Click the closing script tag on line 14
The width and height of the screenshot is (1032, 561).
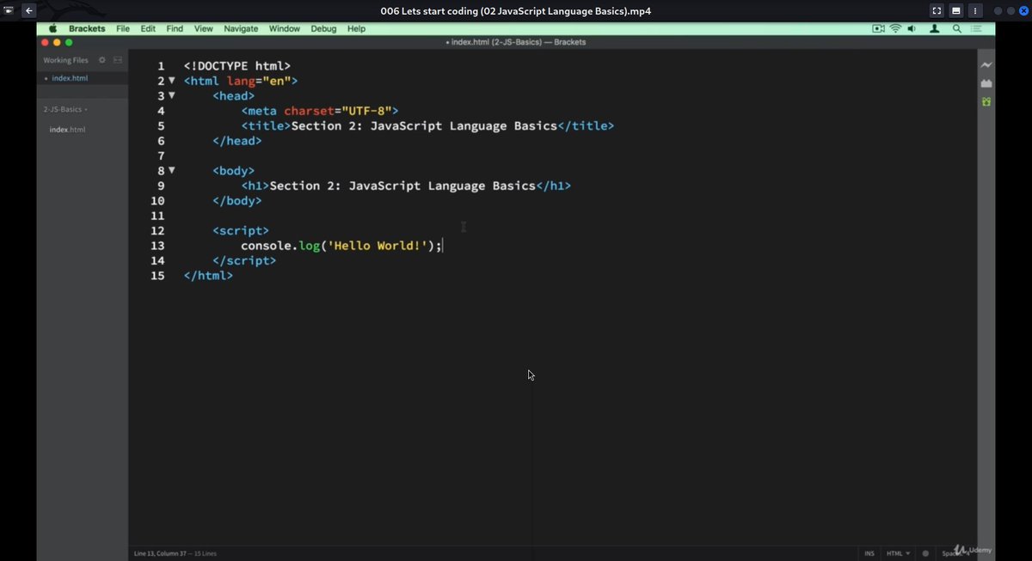244,260
